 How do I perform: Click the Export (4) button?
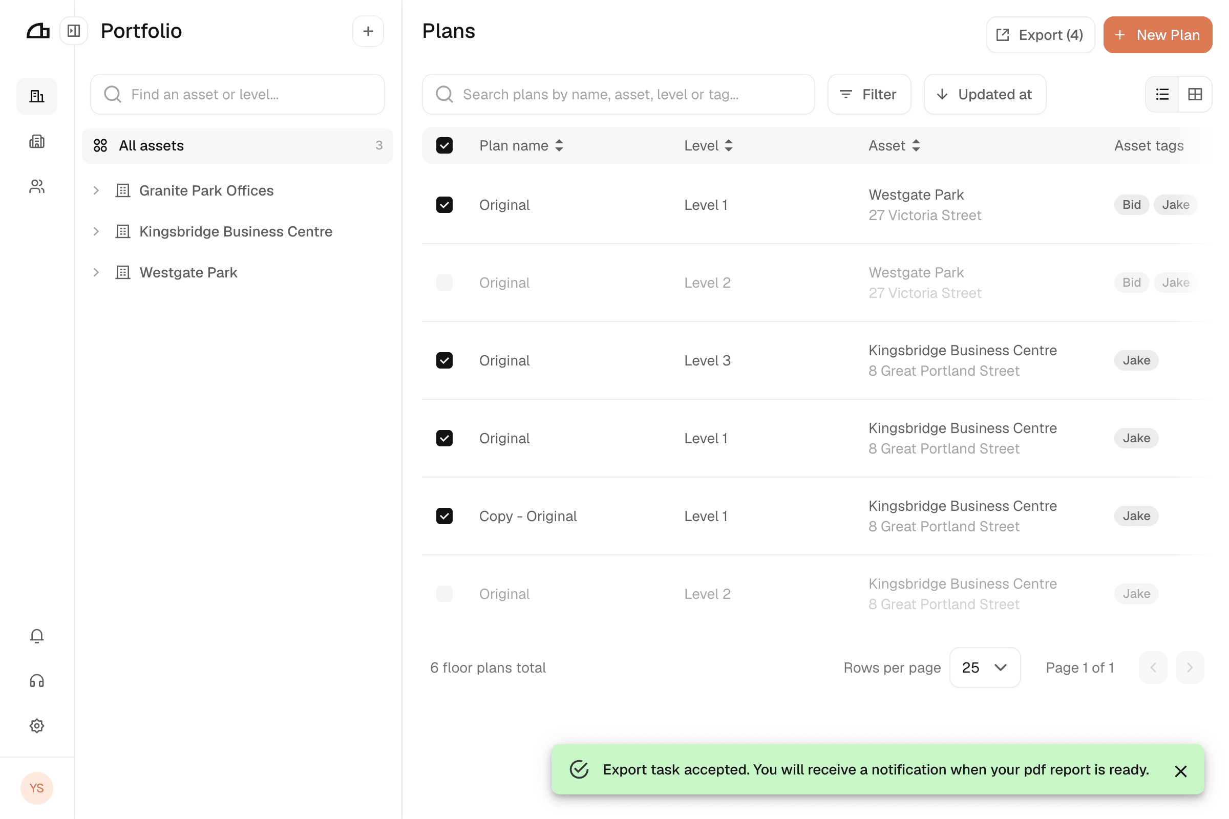[x=1041, y=35]
